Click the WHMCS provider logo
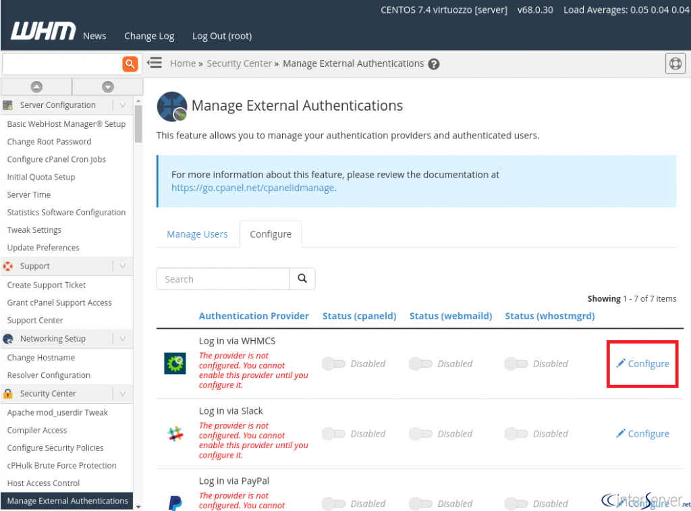The image size is (691, 511). coord(175,363)
